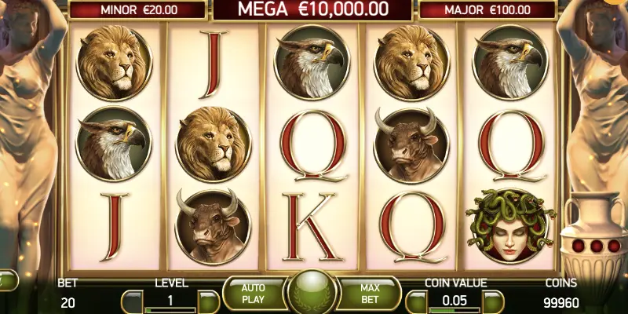628x314 pixels.
Task: Click the Mega €10,000.00 jackpot banner
Action: coord(312,9)
